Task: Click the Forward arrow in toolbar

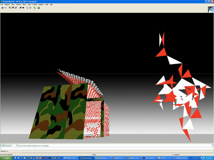Action: point(5,8)
